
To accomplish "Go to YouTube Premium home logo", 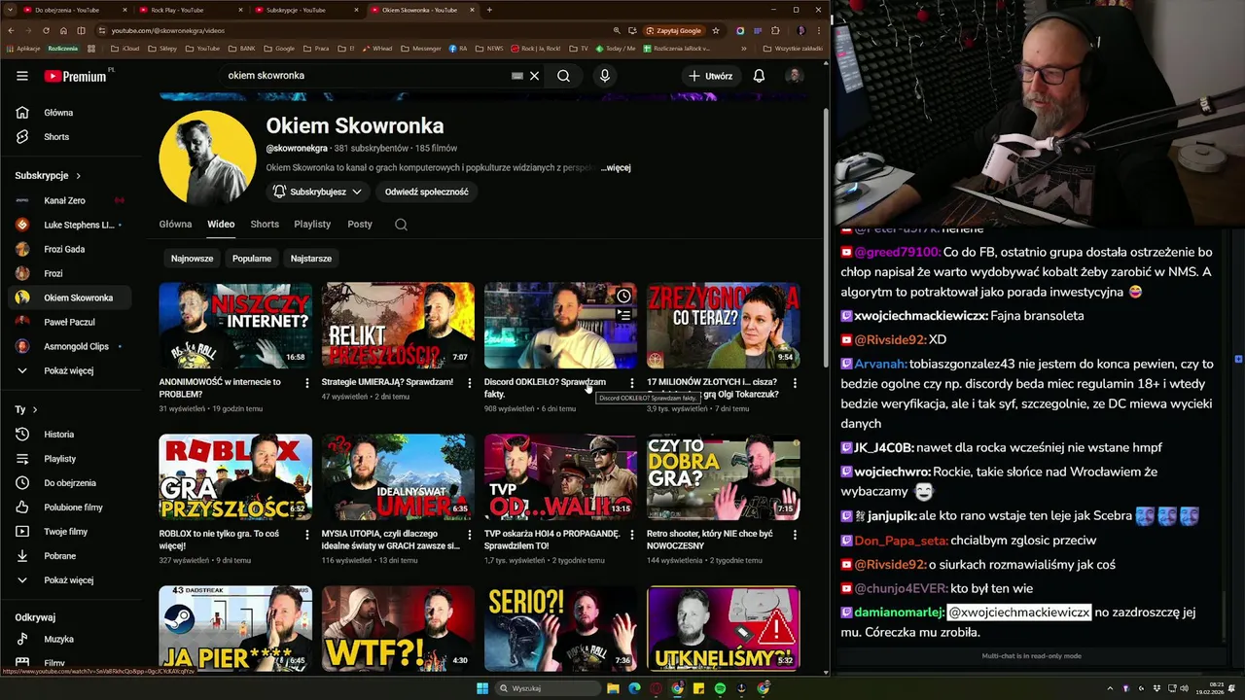I will click(76, 76).
